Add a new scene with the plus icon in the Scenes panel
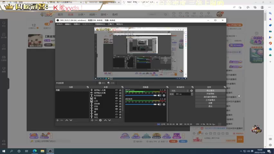Viewport: 274px width, 154px height. (58, 120)
